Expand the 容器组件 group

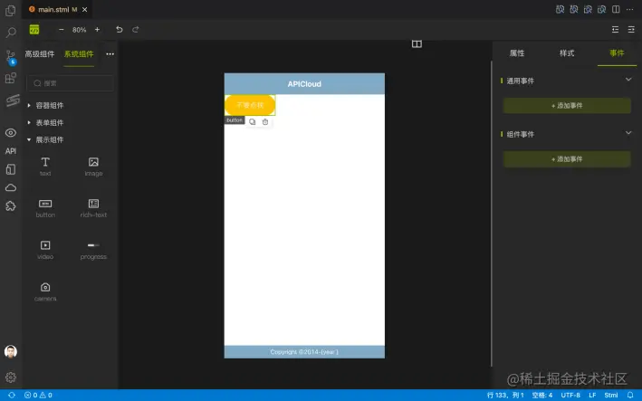49,106
